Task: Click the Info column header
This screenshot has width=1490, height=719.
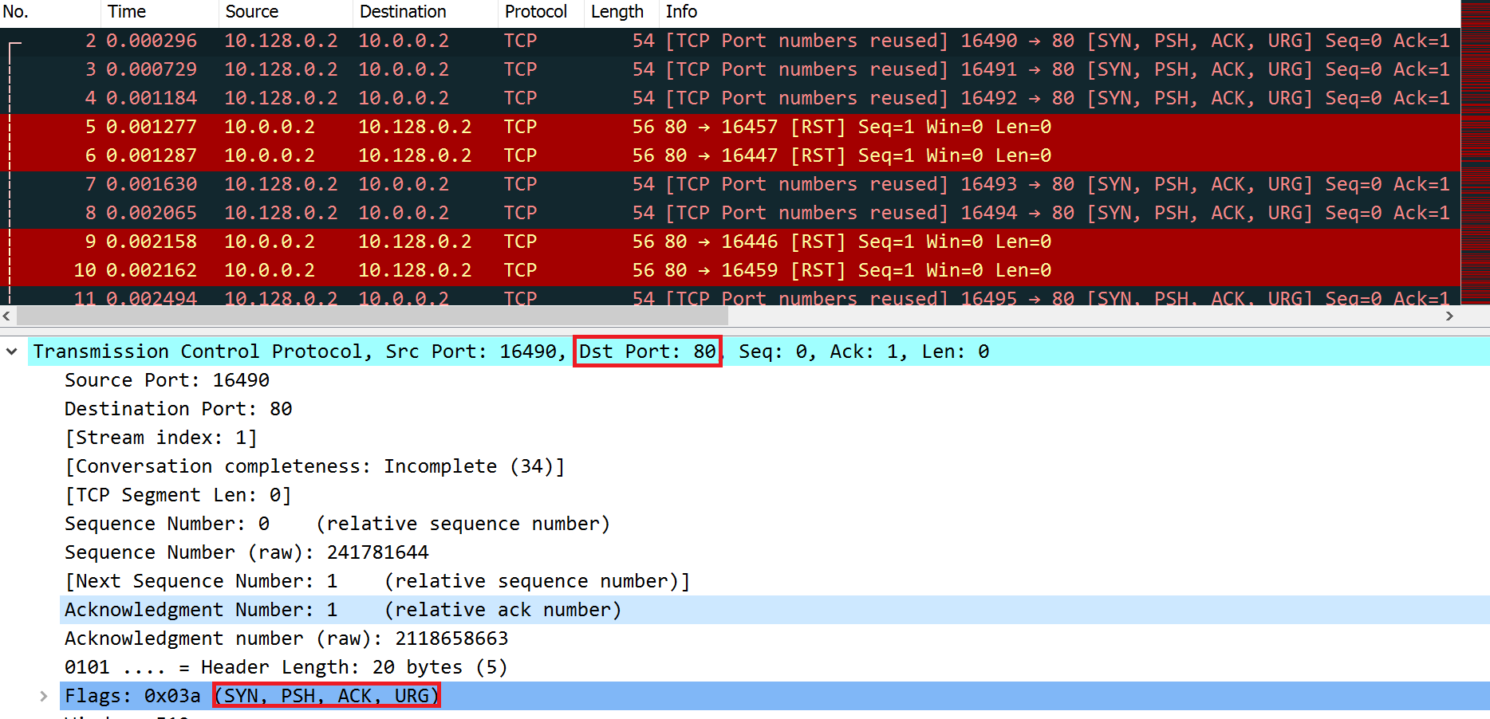Action: click(x=682, y=11)
